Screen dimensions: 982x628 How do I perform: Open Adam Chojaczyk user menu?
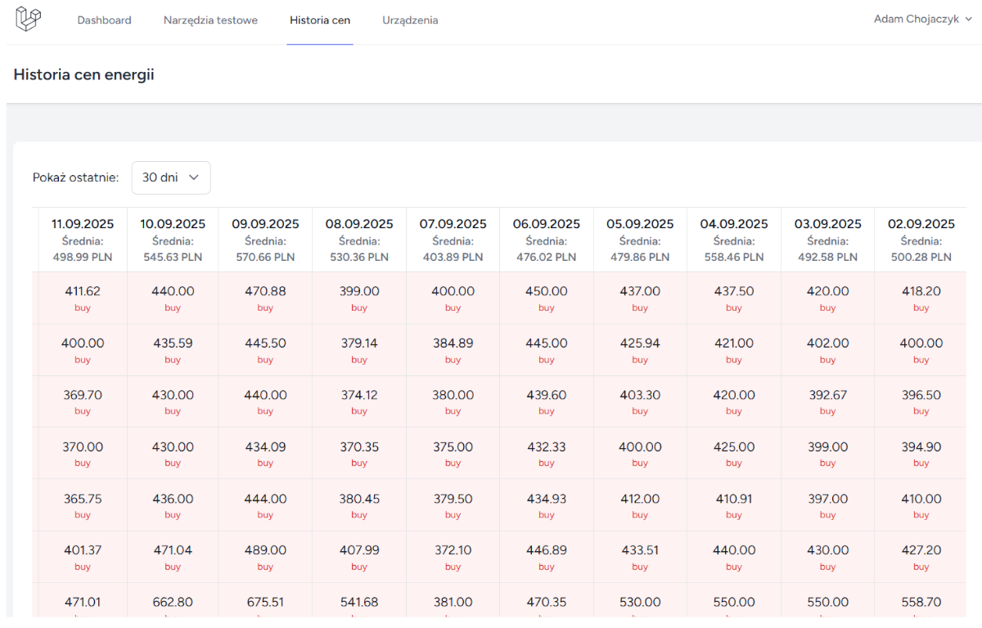coord(923,20)
